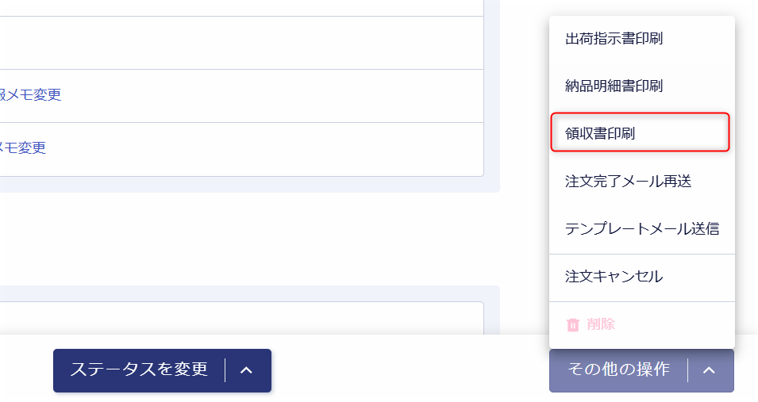Open the lower メモ変更 link
758x402 pixels.
click(24, 148)
